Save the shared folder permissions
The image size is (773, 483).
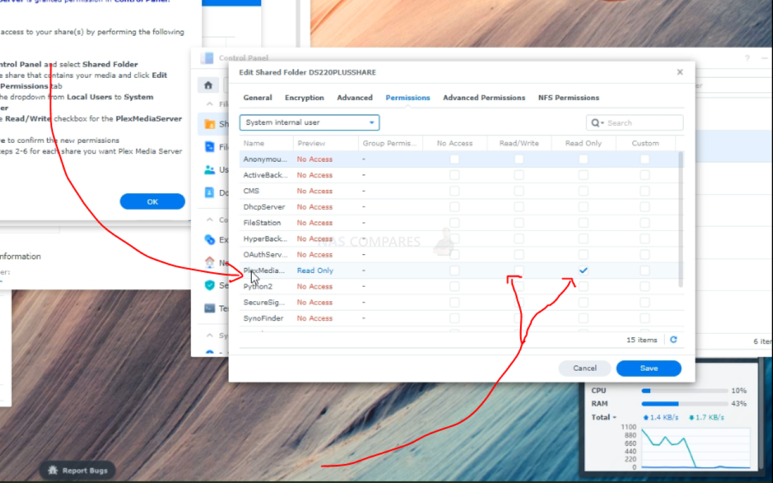tap(648, 369)
